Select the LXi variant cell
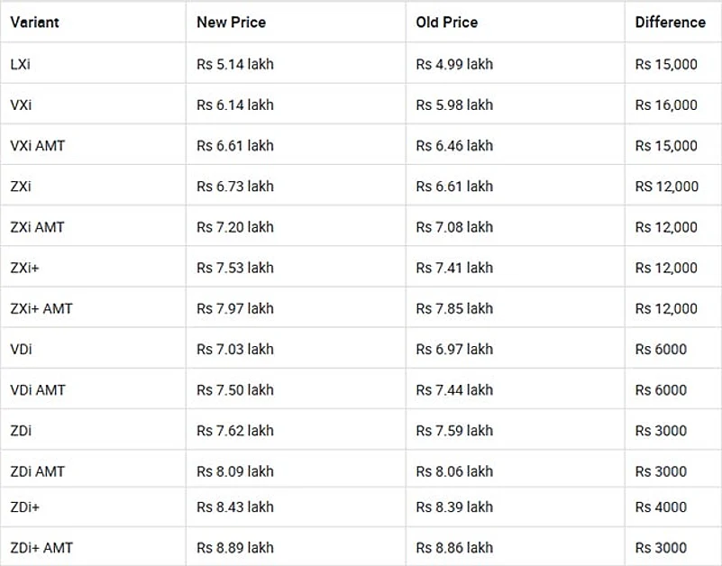This screenshot has width=722, height=566. coord(21,64)
